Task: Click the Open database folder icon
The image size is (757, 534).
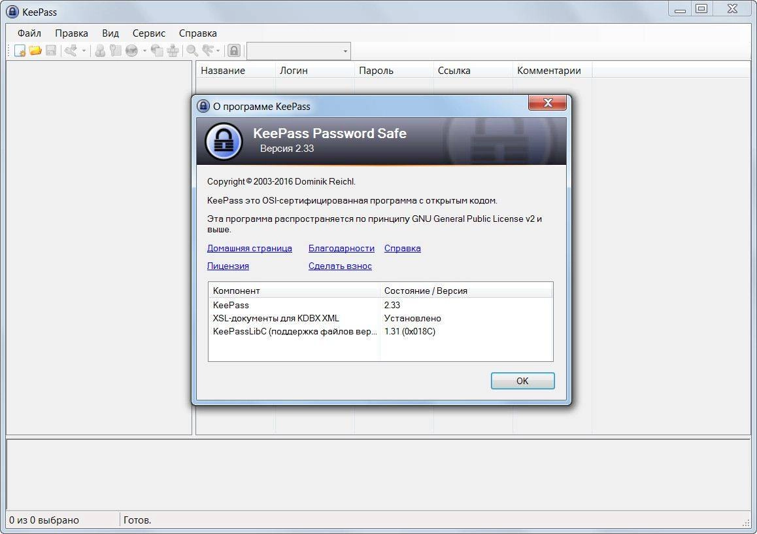Action: pos(35,50)
